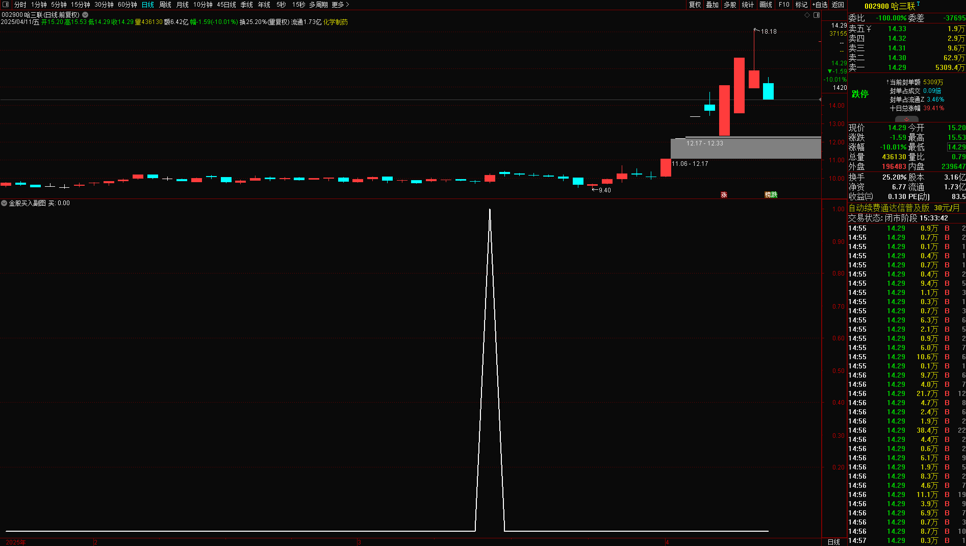966x546 pixels.
Task: Select the 30分钟 period
Action: click(x=104, y=5)
